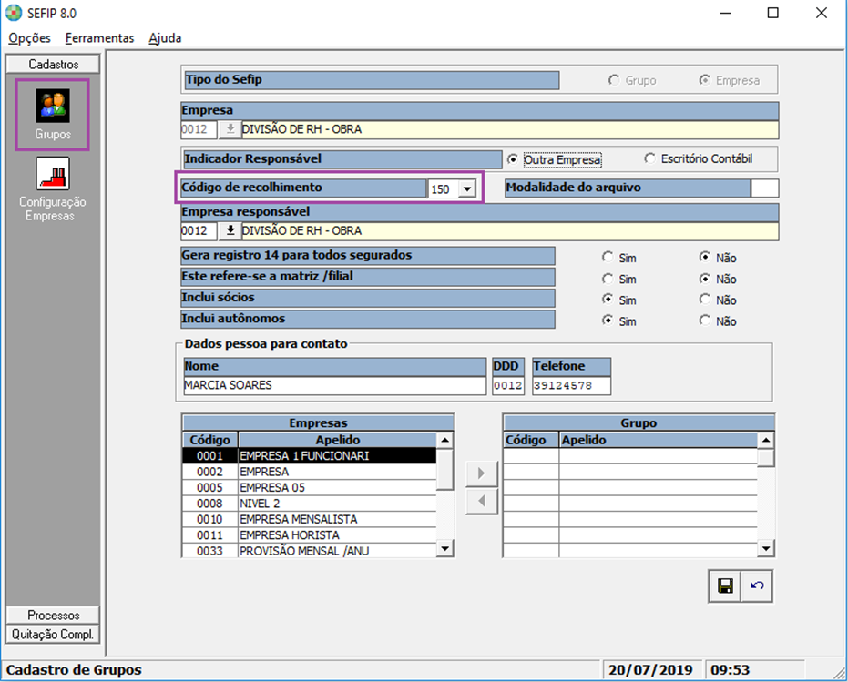The height and width of the screenshot is (682, 848).
Task: Remove company from Grupo with left arrow
Action: pyautogui.click(x=482, y=501)
